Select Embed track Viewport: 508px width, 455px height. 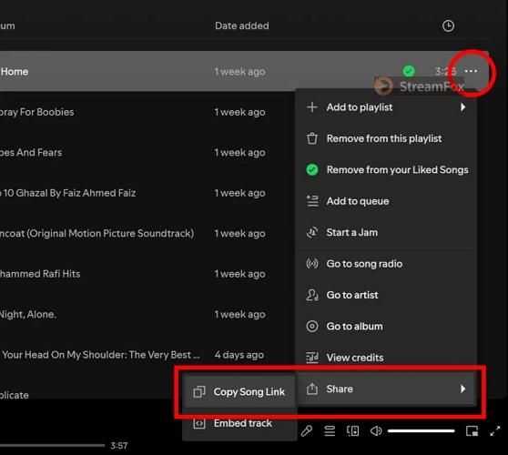[239, 423]
